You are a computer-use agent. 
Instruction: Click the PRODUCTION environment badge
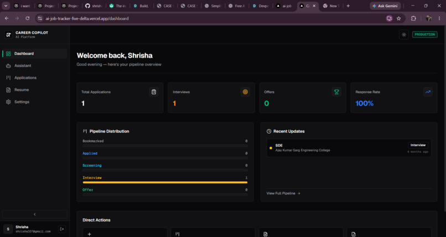pos(424,34)
